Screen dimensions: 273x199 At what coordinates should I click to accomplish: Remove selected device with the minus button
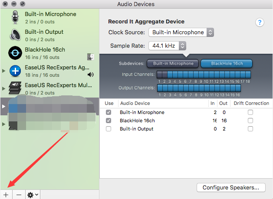tap(19, 195)
